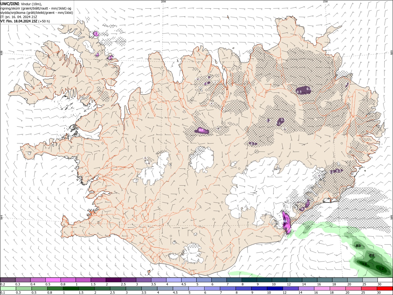
Task: Select rain legend swatch 12–14 violet
Action: pos(290,289)
